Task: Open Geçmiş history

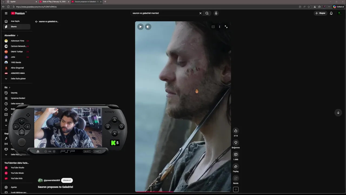Action: pyautogui.click(x=17, y=93)
